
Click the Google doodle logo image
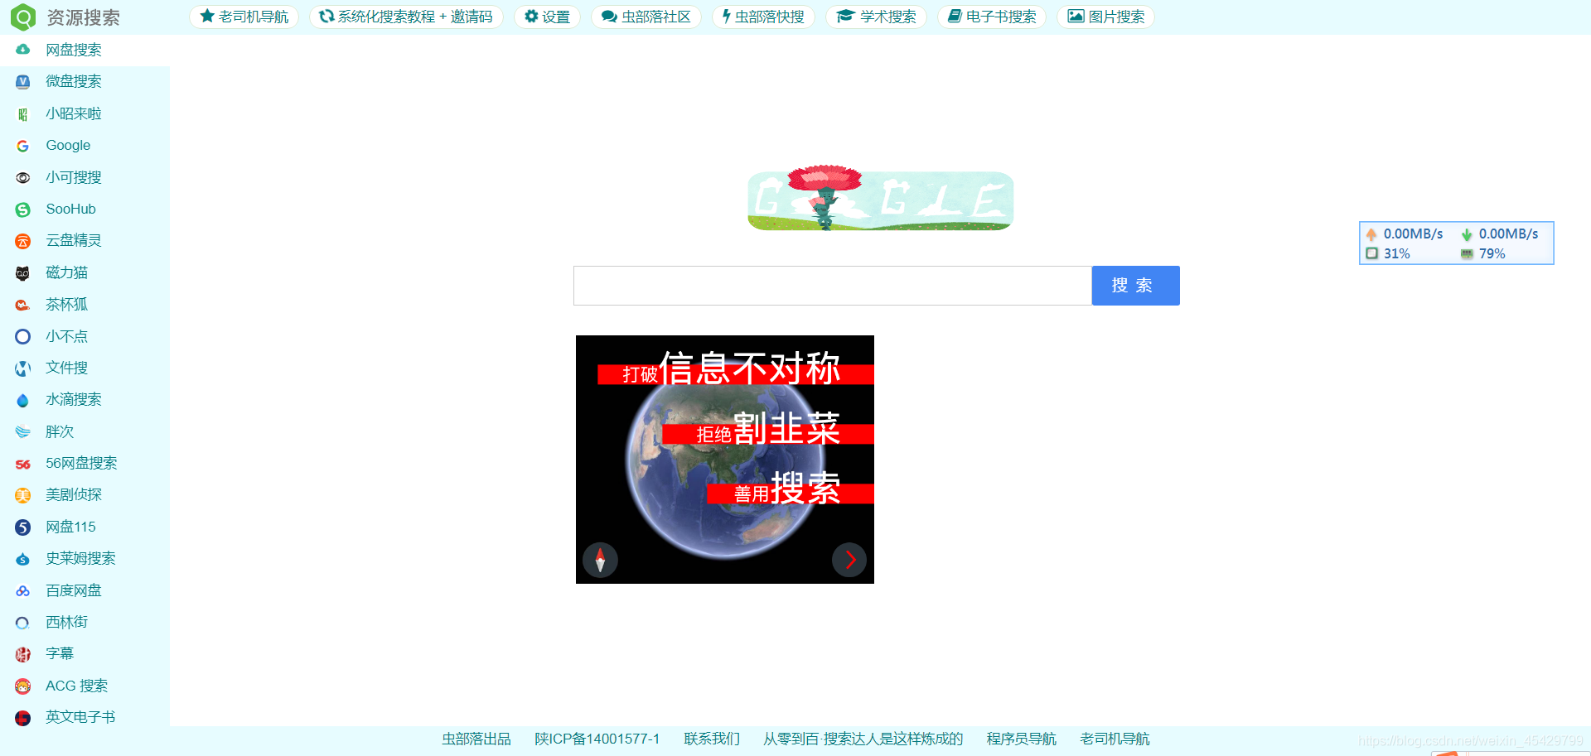[x=880, y=198]
